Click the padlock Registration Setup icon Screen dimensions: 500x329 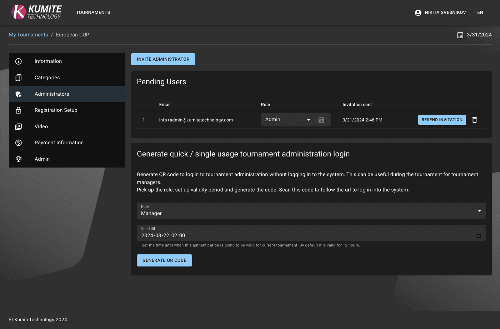[x=19, y=110]
